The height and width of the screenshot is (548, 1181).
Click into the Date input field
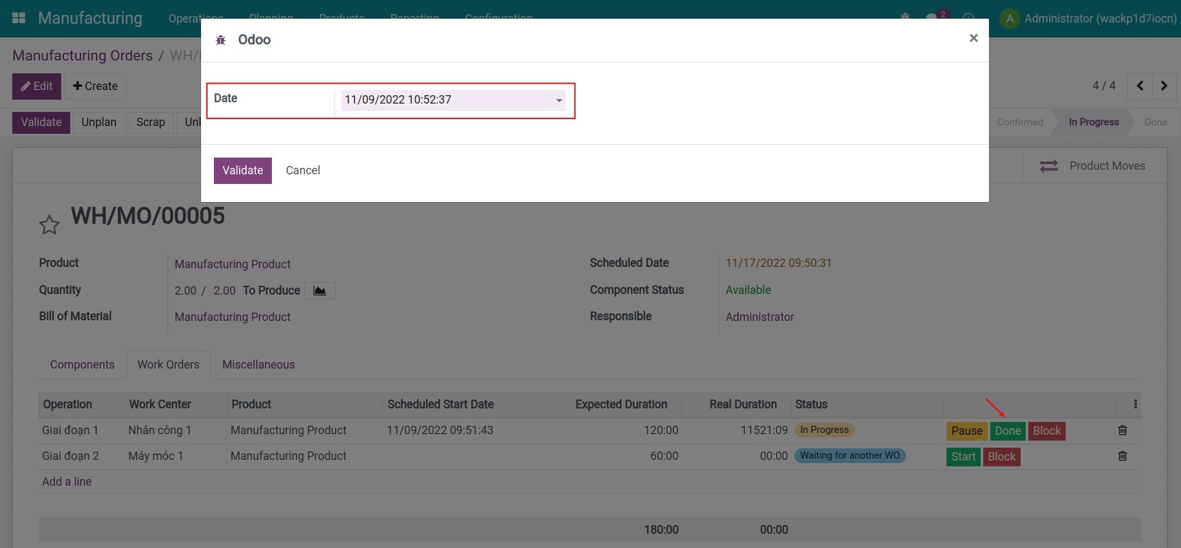(445, 100)
